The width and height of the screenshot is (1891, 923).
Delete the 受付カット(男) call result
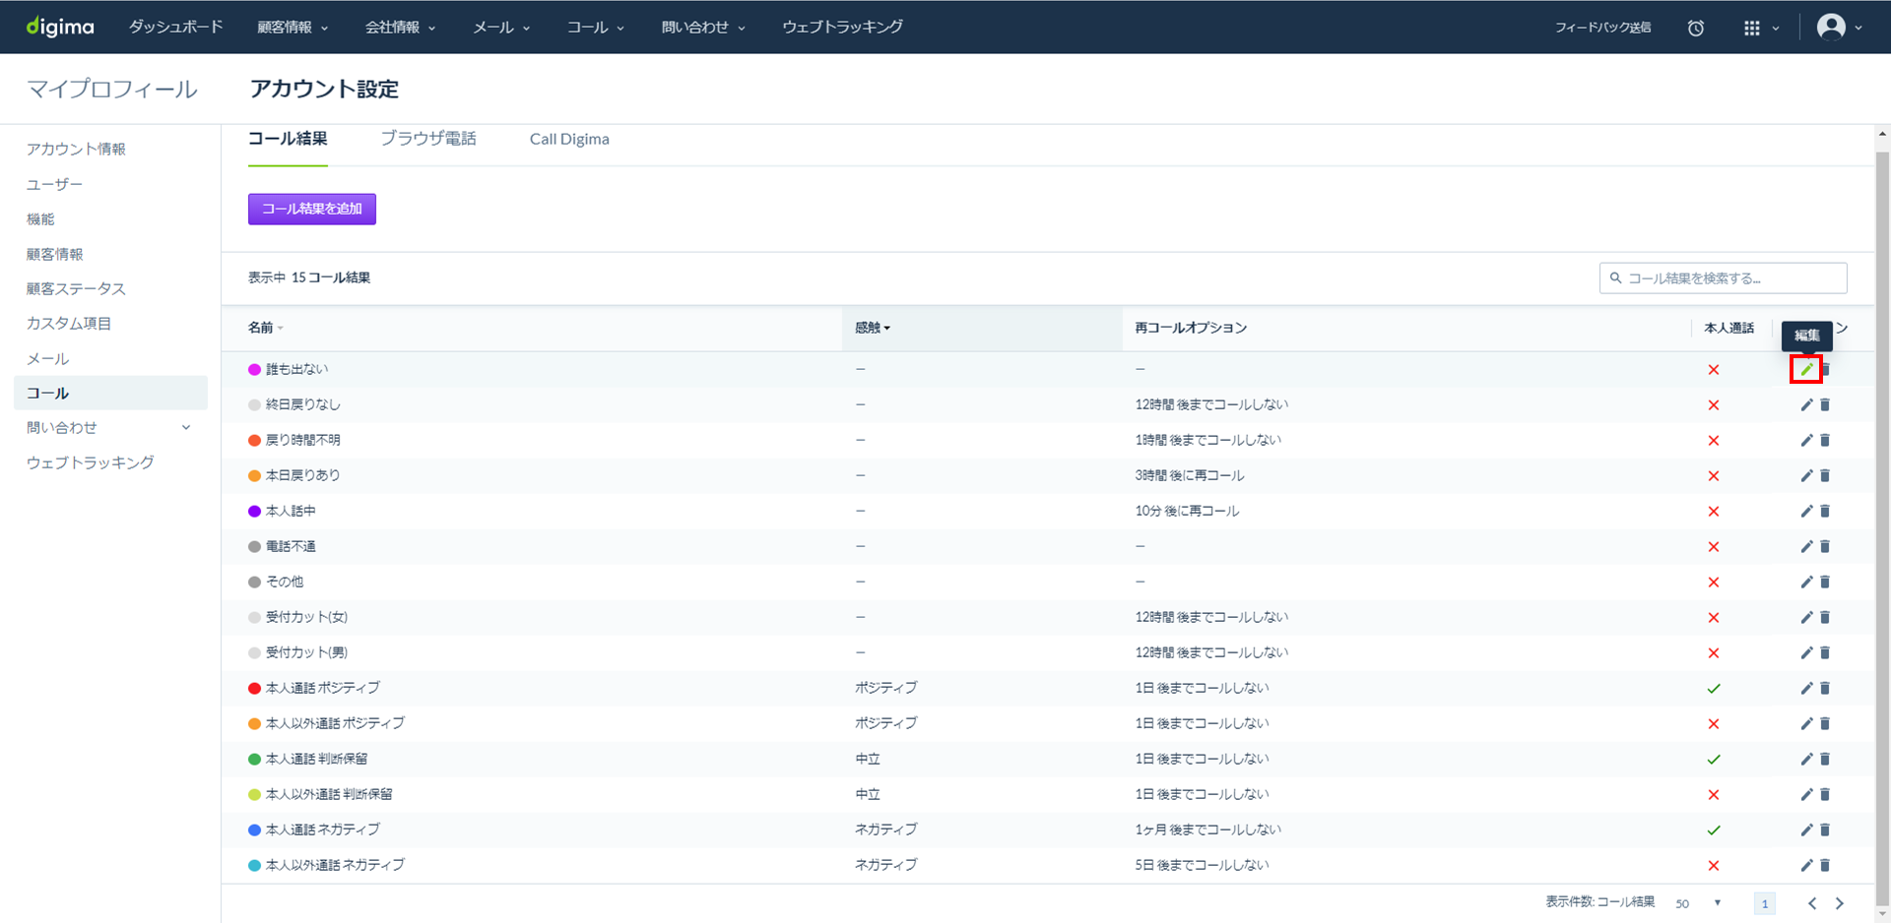[x=1825, y=652]
